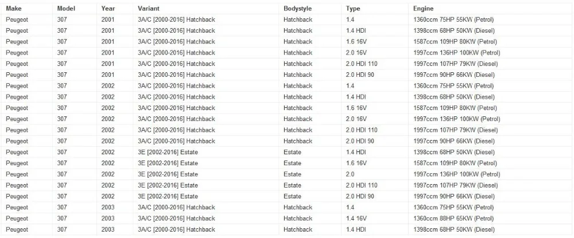Click the Model column header
Image resolution: width=574 pixels, height=238 pixels.
66,9
